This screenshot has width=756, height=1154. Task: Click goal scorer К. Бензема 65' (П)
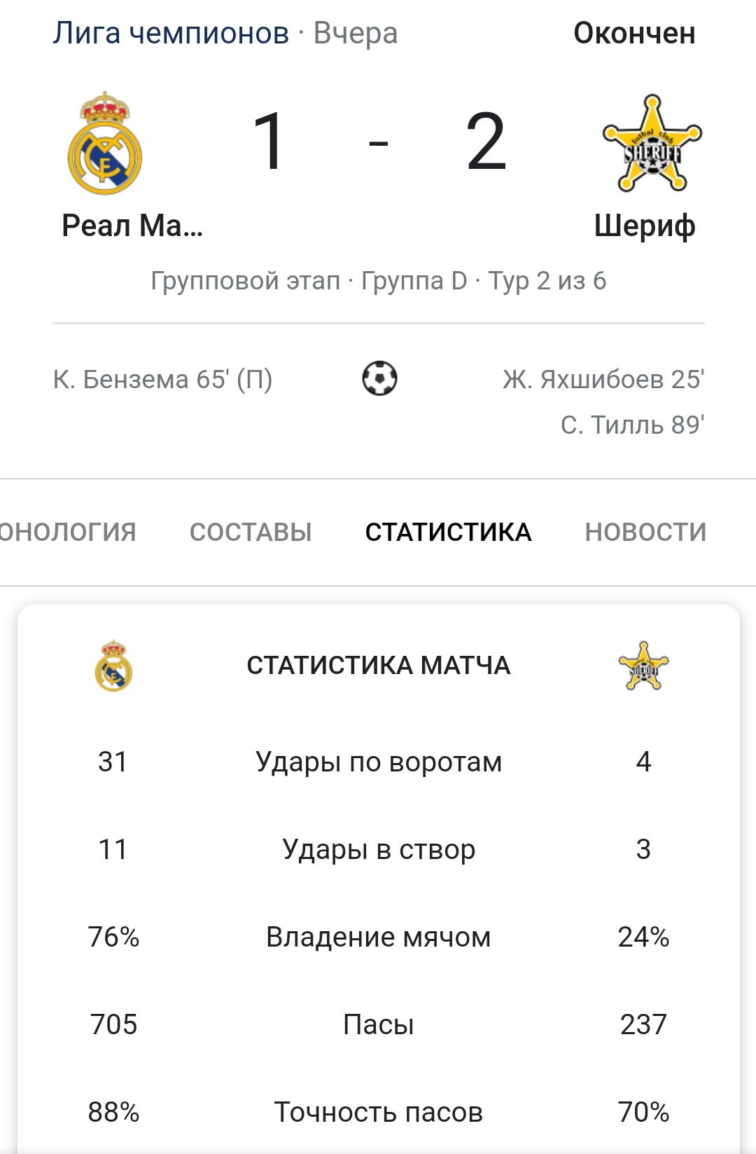point(162,379)
